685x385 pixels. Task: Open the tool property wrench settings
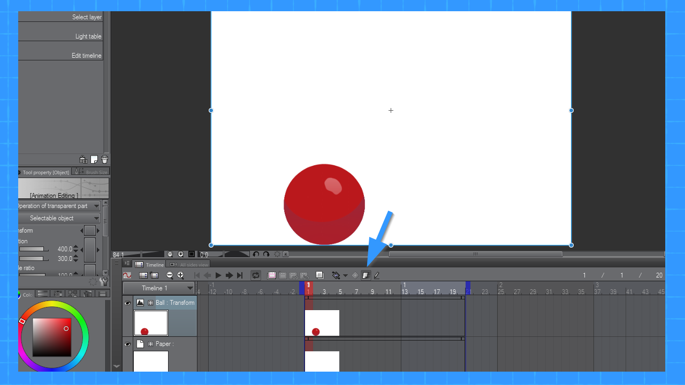pyautogui.click(x=104, y=281)
